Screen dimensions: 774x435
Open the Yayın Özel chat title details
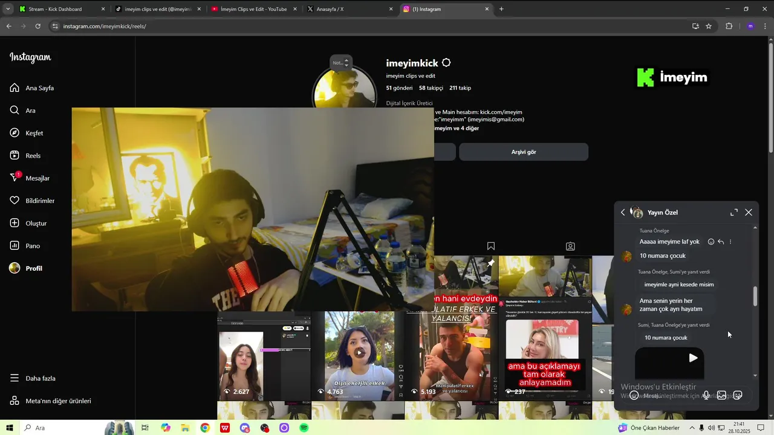click(x=663, y=213)
